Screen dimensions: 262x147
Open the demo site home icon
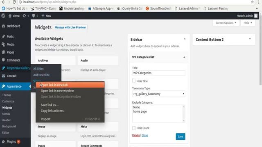[10, 16]
